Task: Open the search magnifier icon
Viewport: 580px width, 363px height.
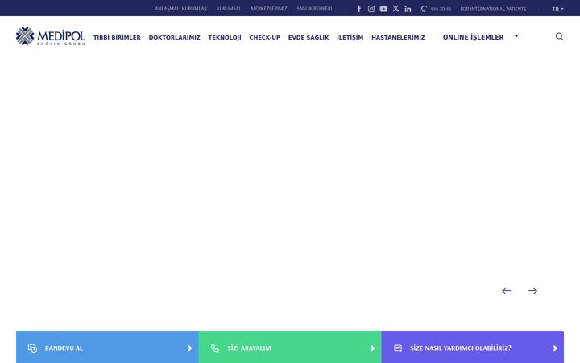Action: pos(559,36)
